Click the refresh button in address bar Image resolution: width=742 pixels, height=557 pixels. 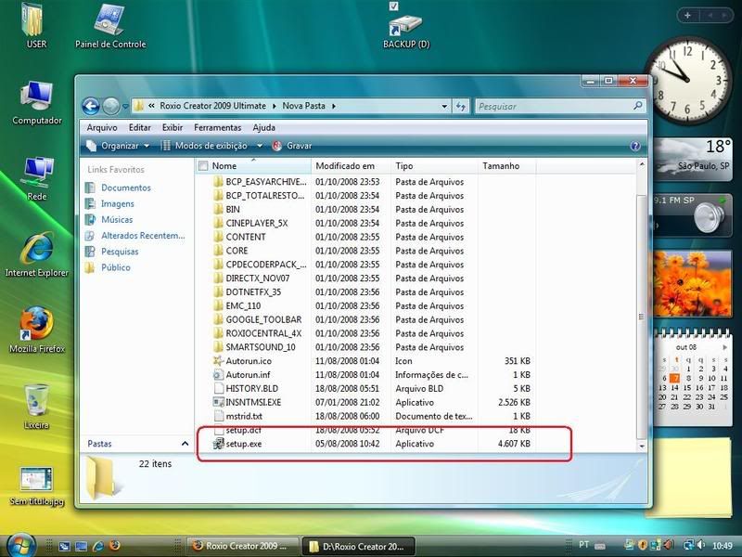tap(461, 106)
